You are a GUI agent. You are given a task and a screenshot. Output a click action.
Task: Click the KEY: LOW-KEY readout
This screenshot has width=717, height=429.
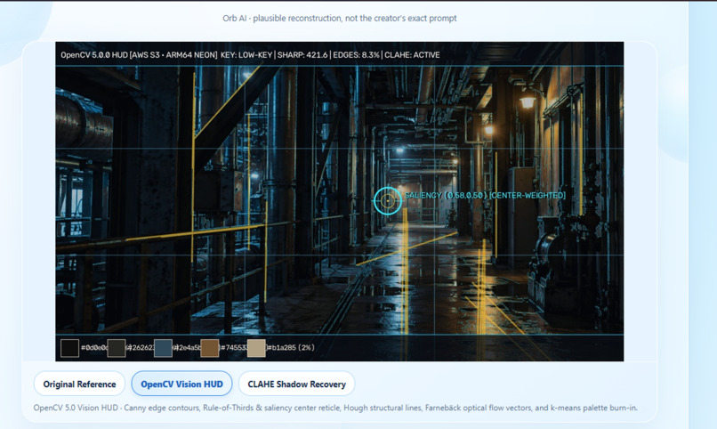[246, 55]
